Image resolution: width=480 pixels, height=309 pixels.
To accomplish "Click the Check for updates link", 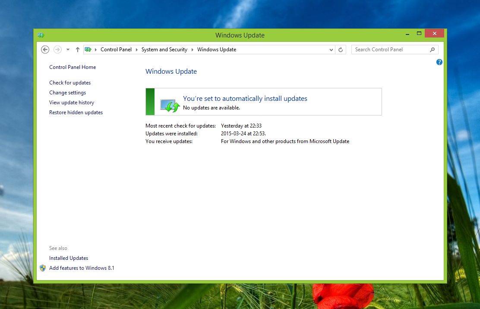I will click(x=70, y=83).
